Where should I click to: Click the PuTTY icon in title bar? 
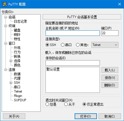click(5, 4)
